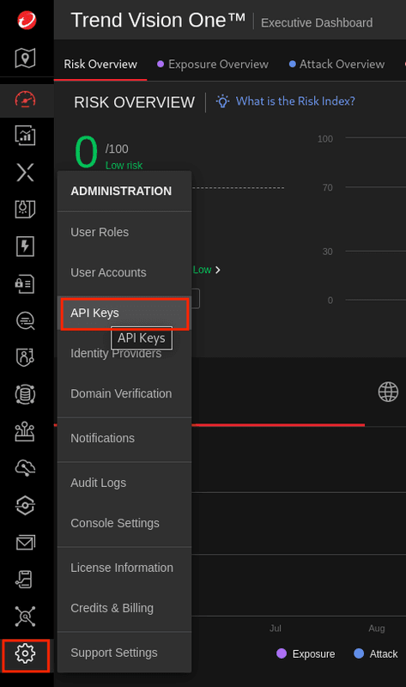The width and height of the screenshot is (406, 687).
Task: Select Audit Logs menu entry
Action: click(x=124, y=483)
